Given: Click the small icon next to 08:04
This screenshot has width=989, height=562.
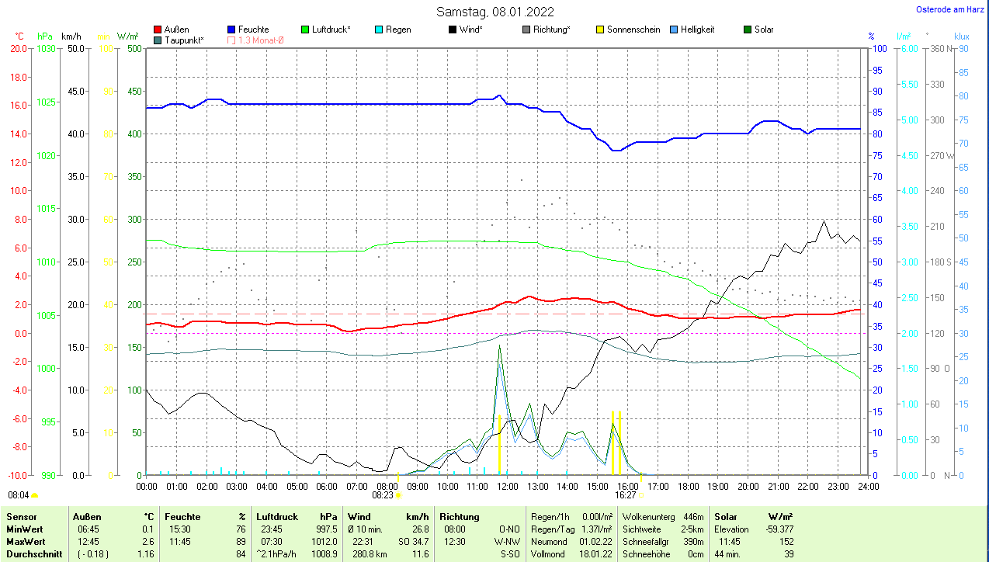Looking at the screenshot, I should click(34, 494).
